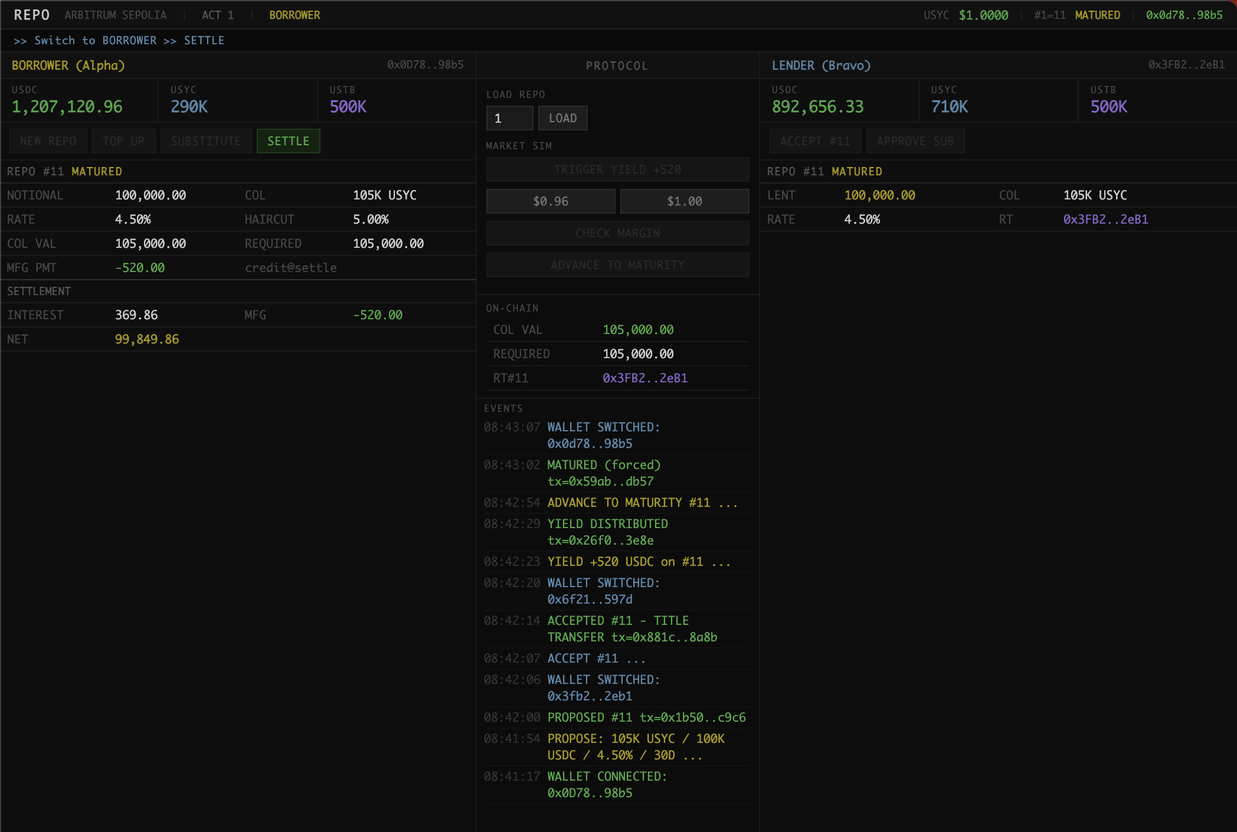
Task: Click ADVANCE TO MATURITY button
Action: point(617,265)
